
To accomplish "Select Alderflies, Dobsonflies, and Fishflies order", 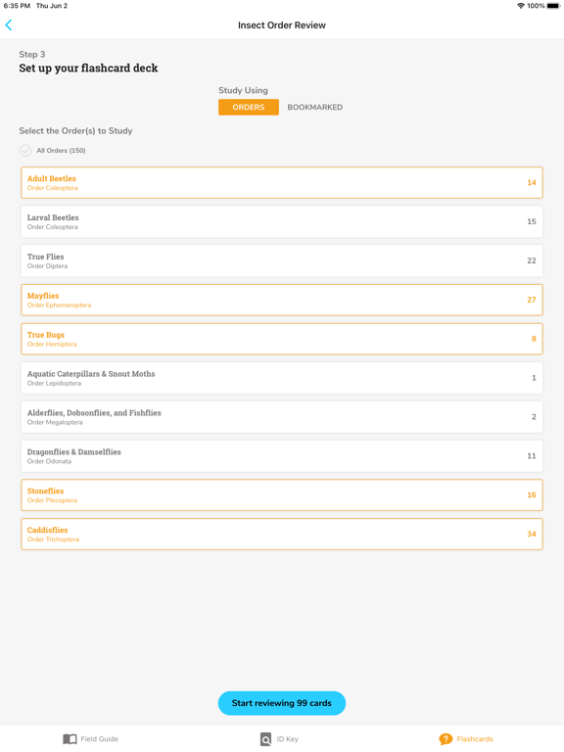I will 282,417.
